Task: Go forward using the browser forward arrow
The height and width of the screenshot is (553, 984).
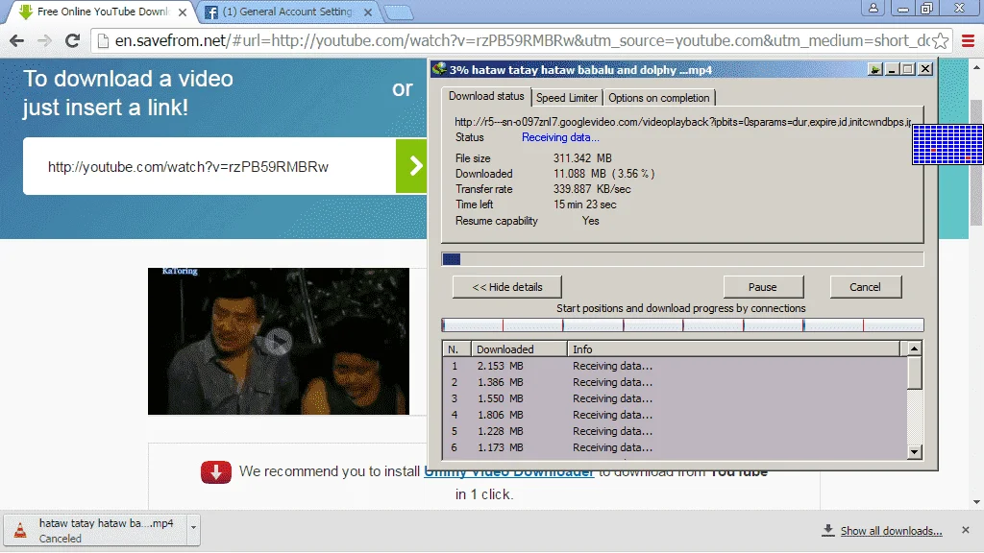Action: coord(44,40)
